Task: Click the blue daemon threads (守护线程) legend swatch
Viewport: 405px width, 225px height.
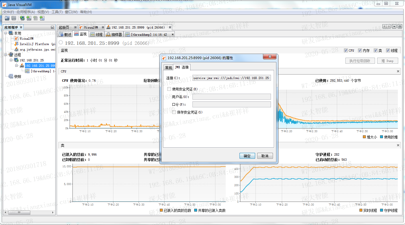Action: [x=381, y=210]
